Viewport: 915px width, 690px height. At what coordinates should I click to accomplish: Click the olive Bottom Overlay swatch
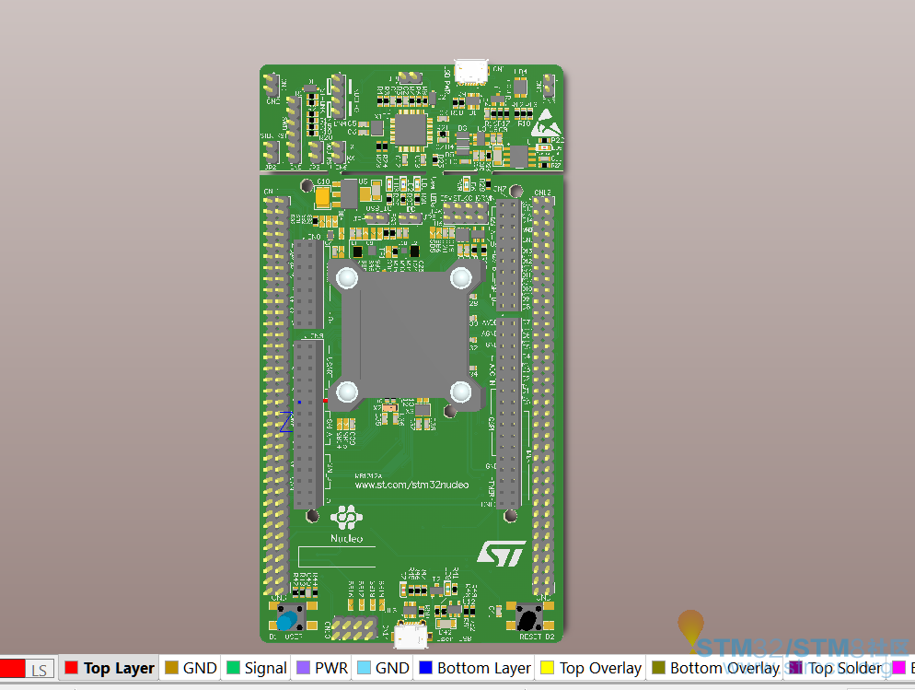659,668
